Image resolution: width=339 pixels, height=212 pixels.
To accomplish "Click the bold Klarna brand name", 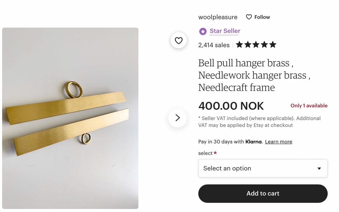I will coord(254,142).
